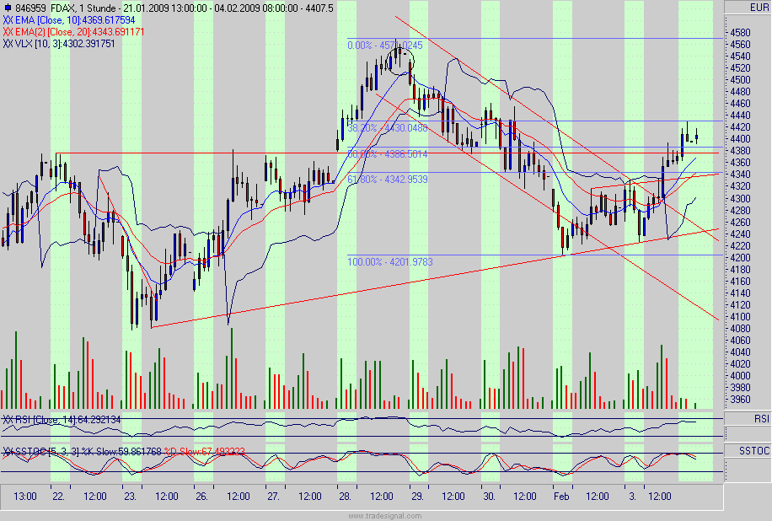Click the blue candlestick icon beside 846959

click(8, 6)
